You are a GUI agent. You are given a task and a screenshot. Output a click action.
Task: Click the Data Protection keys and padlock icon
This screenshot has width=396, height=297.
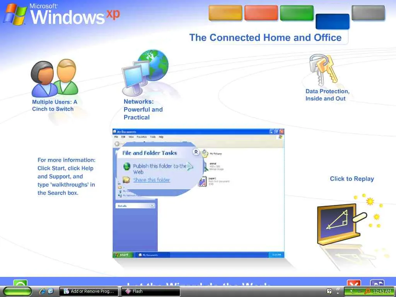click(x=324, y=70)
